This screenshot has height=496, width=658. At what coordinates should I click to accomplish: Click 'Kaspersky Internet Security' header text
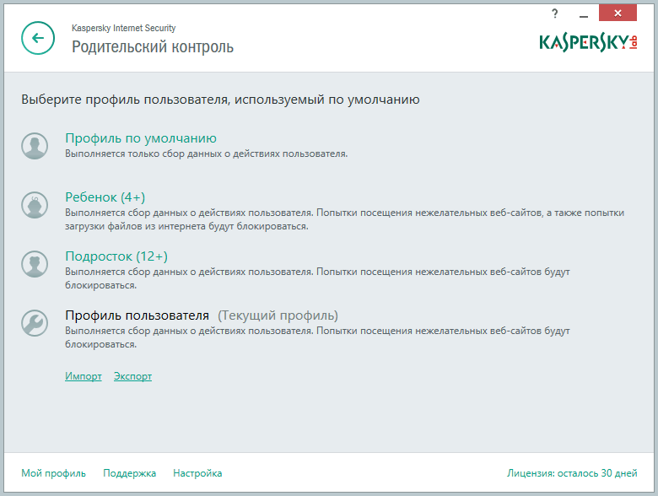pos(124,28)
